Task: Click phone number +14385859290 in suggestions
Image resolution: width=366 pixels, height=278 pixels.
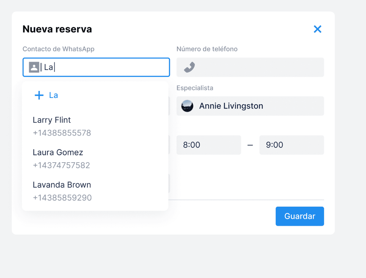Action: [62, 198]
